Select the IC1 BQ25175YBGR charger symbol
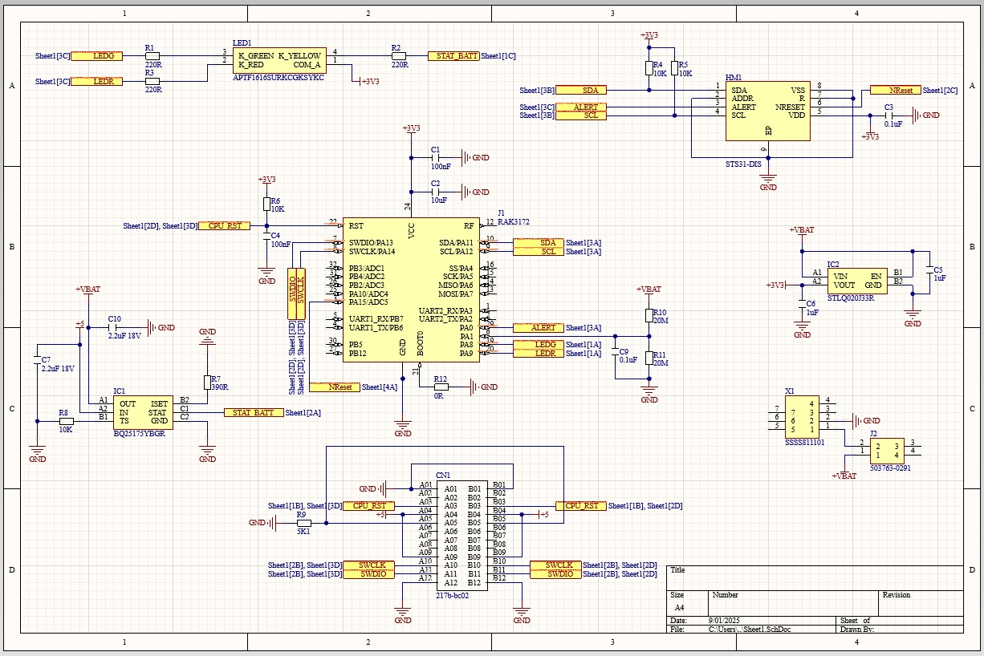The height and width of the screenshot is (656, 984). [x=140, y=412]
